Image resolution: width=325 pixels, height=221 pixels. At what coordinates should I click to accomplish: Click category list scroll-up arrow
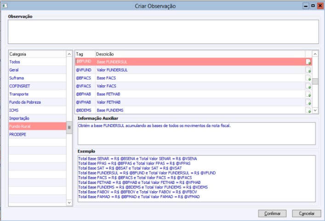tap(69, 54)
